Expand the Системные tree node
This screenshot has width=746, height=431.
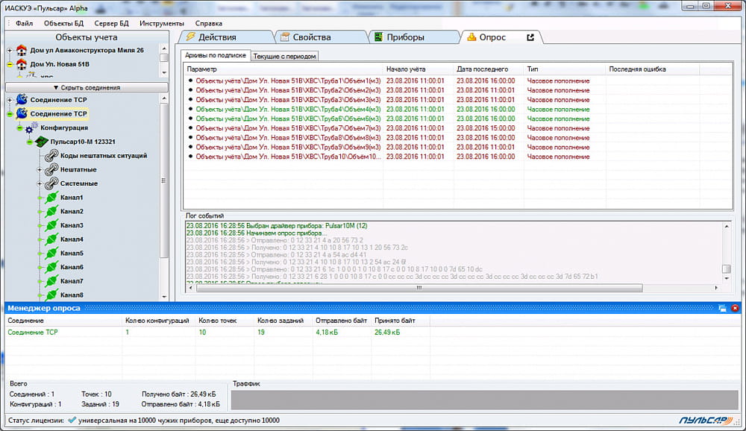pyautogui.click(x=40, y=183)
